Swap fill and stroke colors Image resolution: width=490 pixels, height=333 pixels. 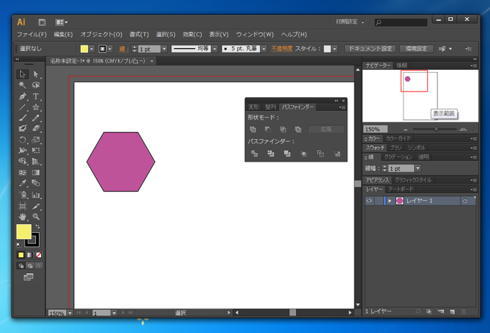click(x=37, y=226)
